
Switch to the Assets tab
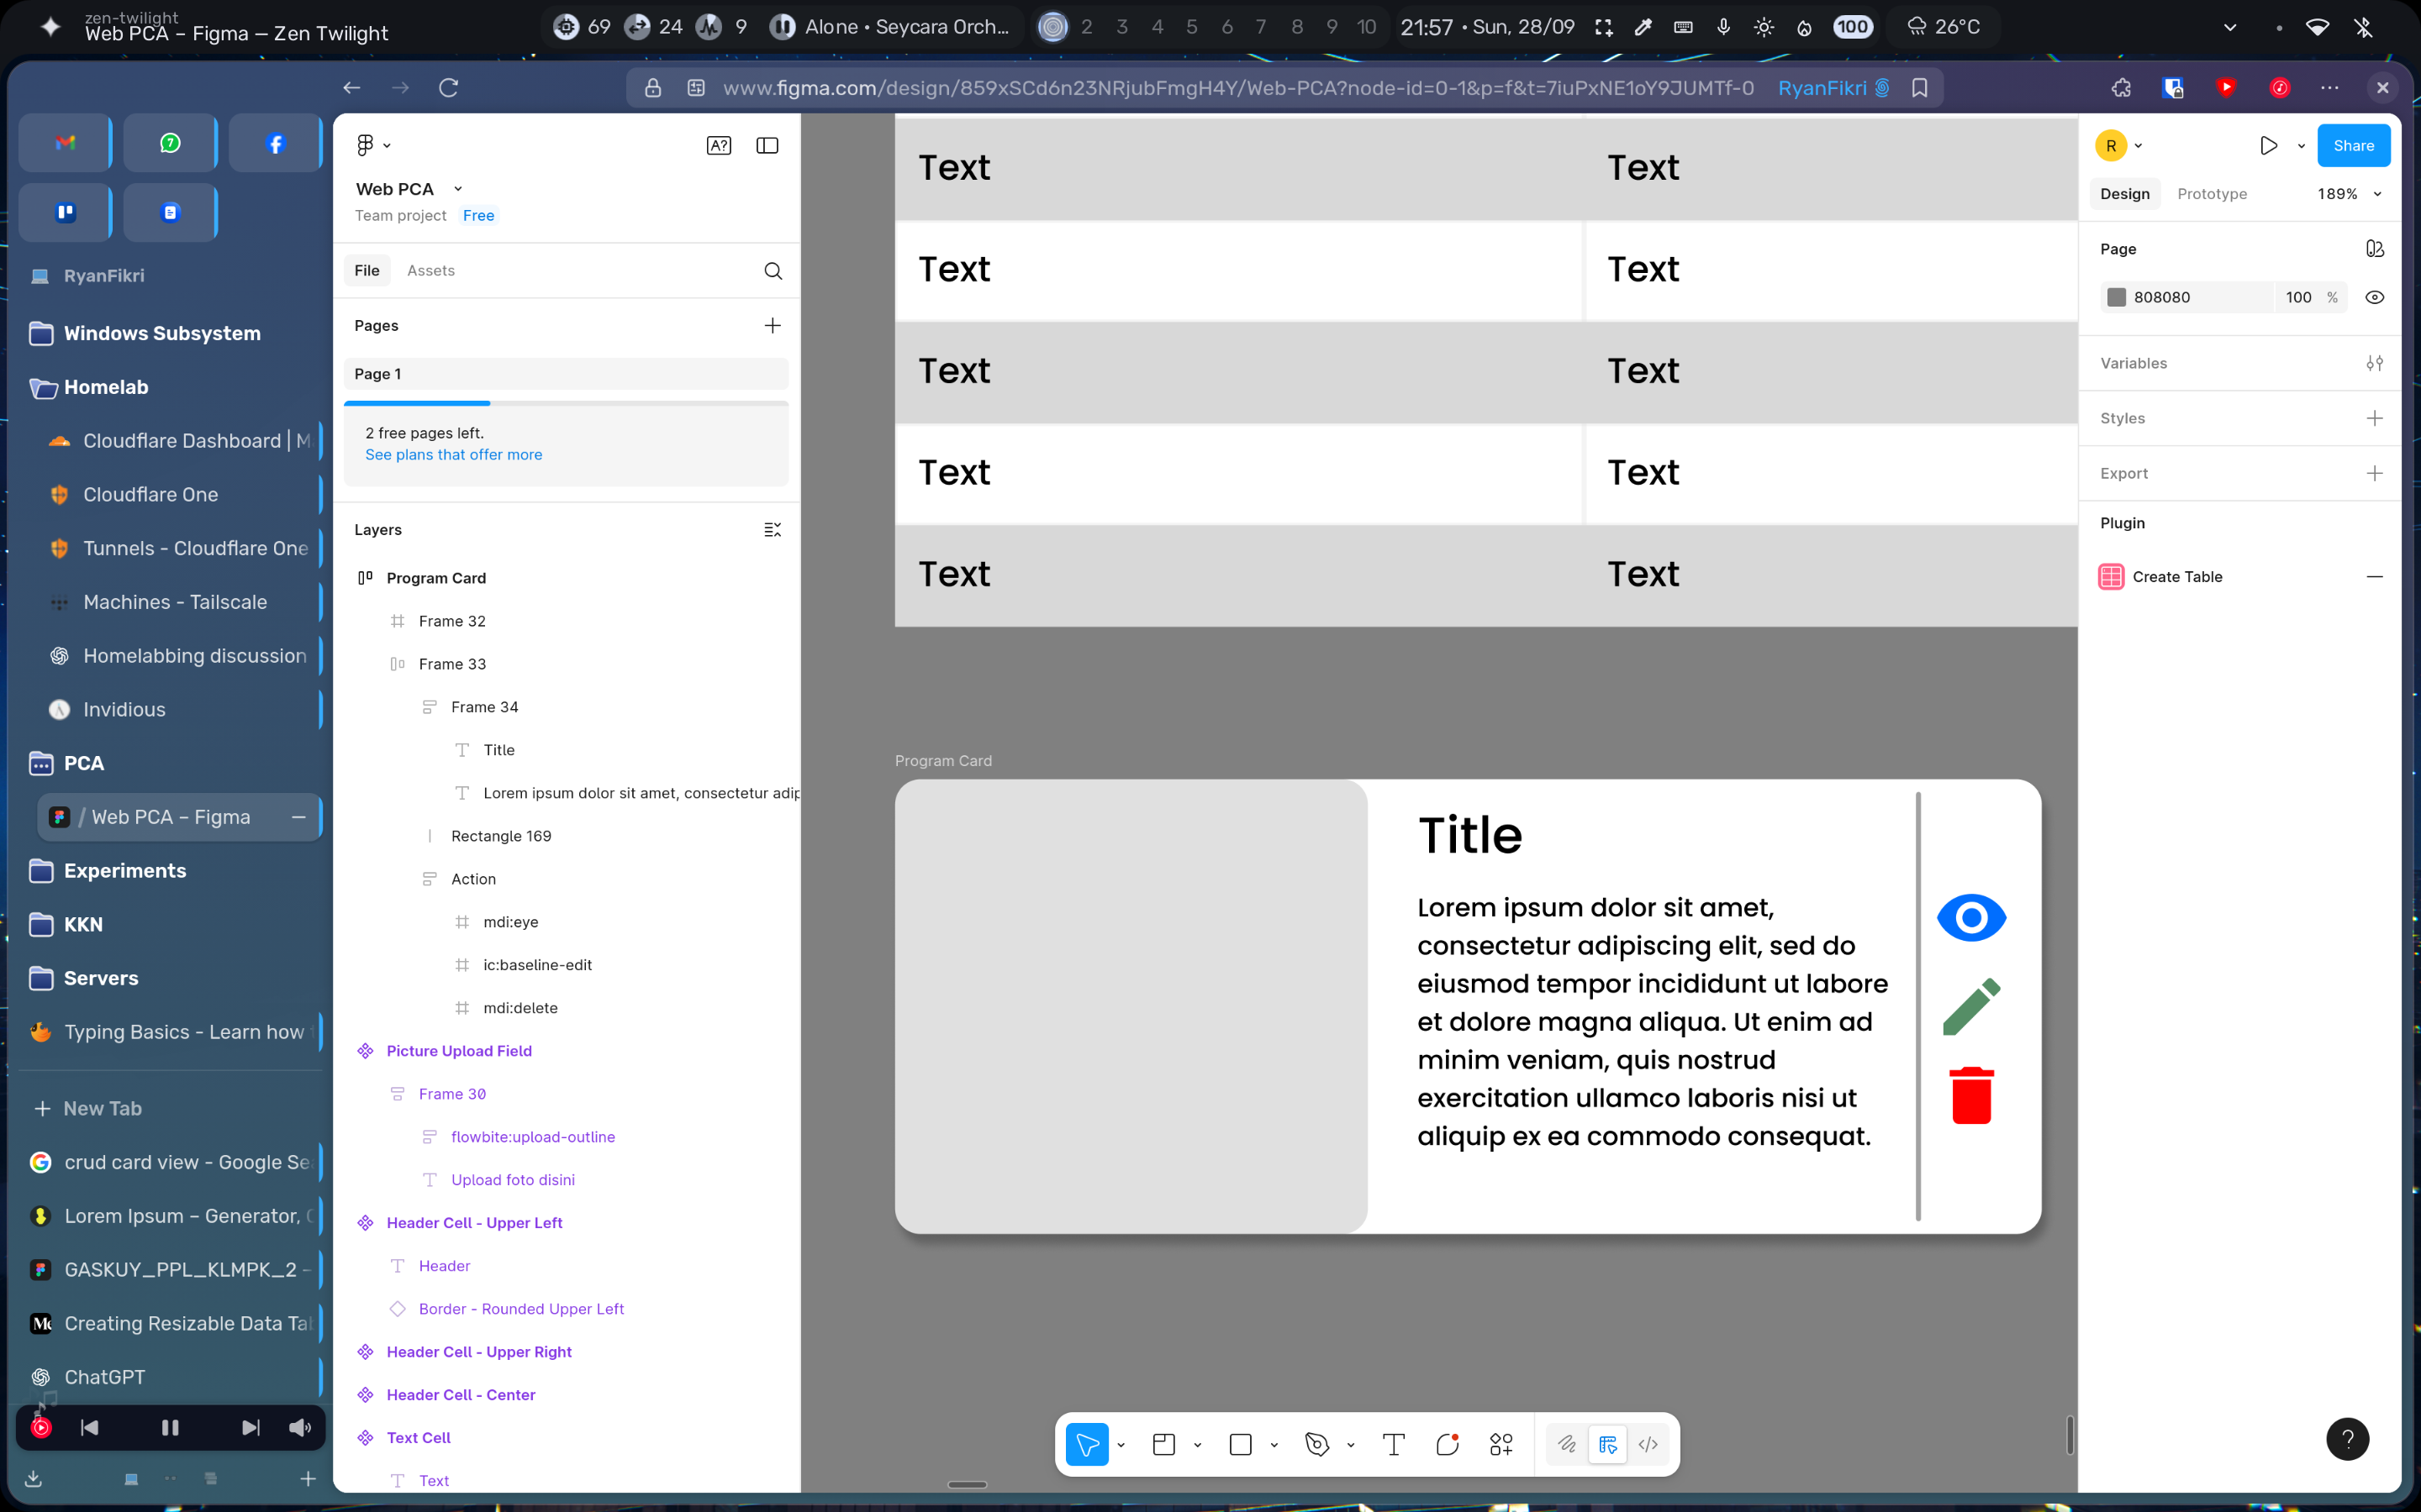(430, 271)
